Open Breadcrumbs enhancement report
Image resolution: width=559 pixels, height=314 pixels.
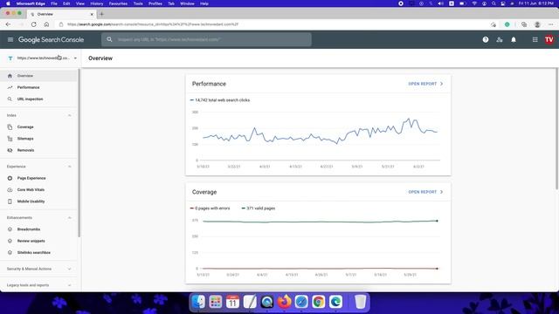tap(38, 229)
